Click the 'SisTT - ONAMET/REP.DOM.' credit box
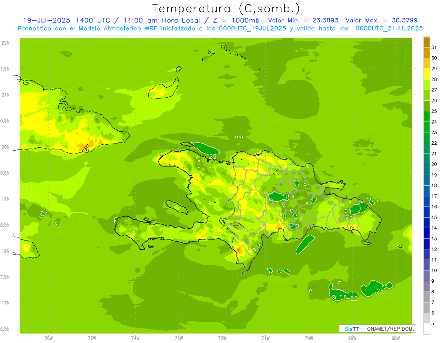This screenshot has width=444, height=343. click(x=377, y=329)
